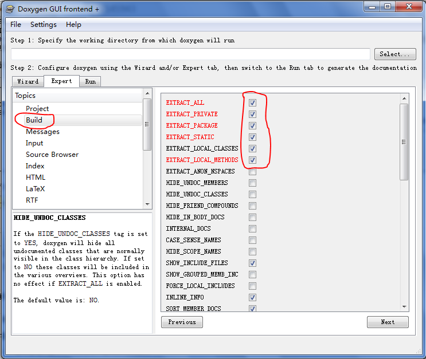Click the Select... directory button
The width and height of the screenshot is (426, 359).
(395, 54)
